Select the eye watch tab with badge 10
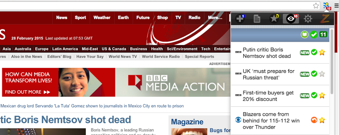339x135 pixels. 291,19
